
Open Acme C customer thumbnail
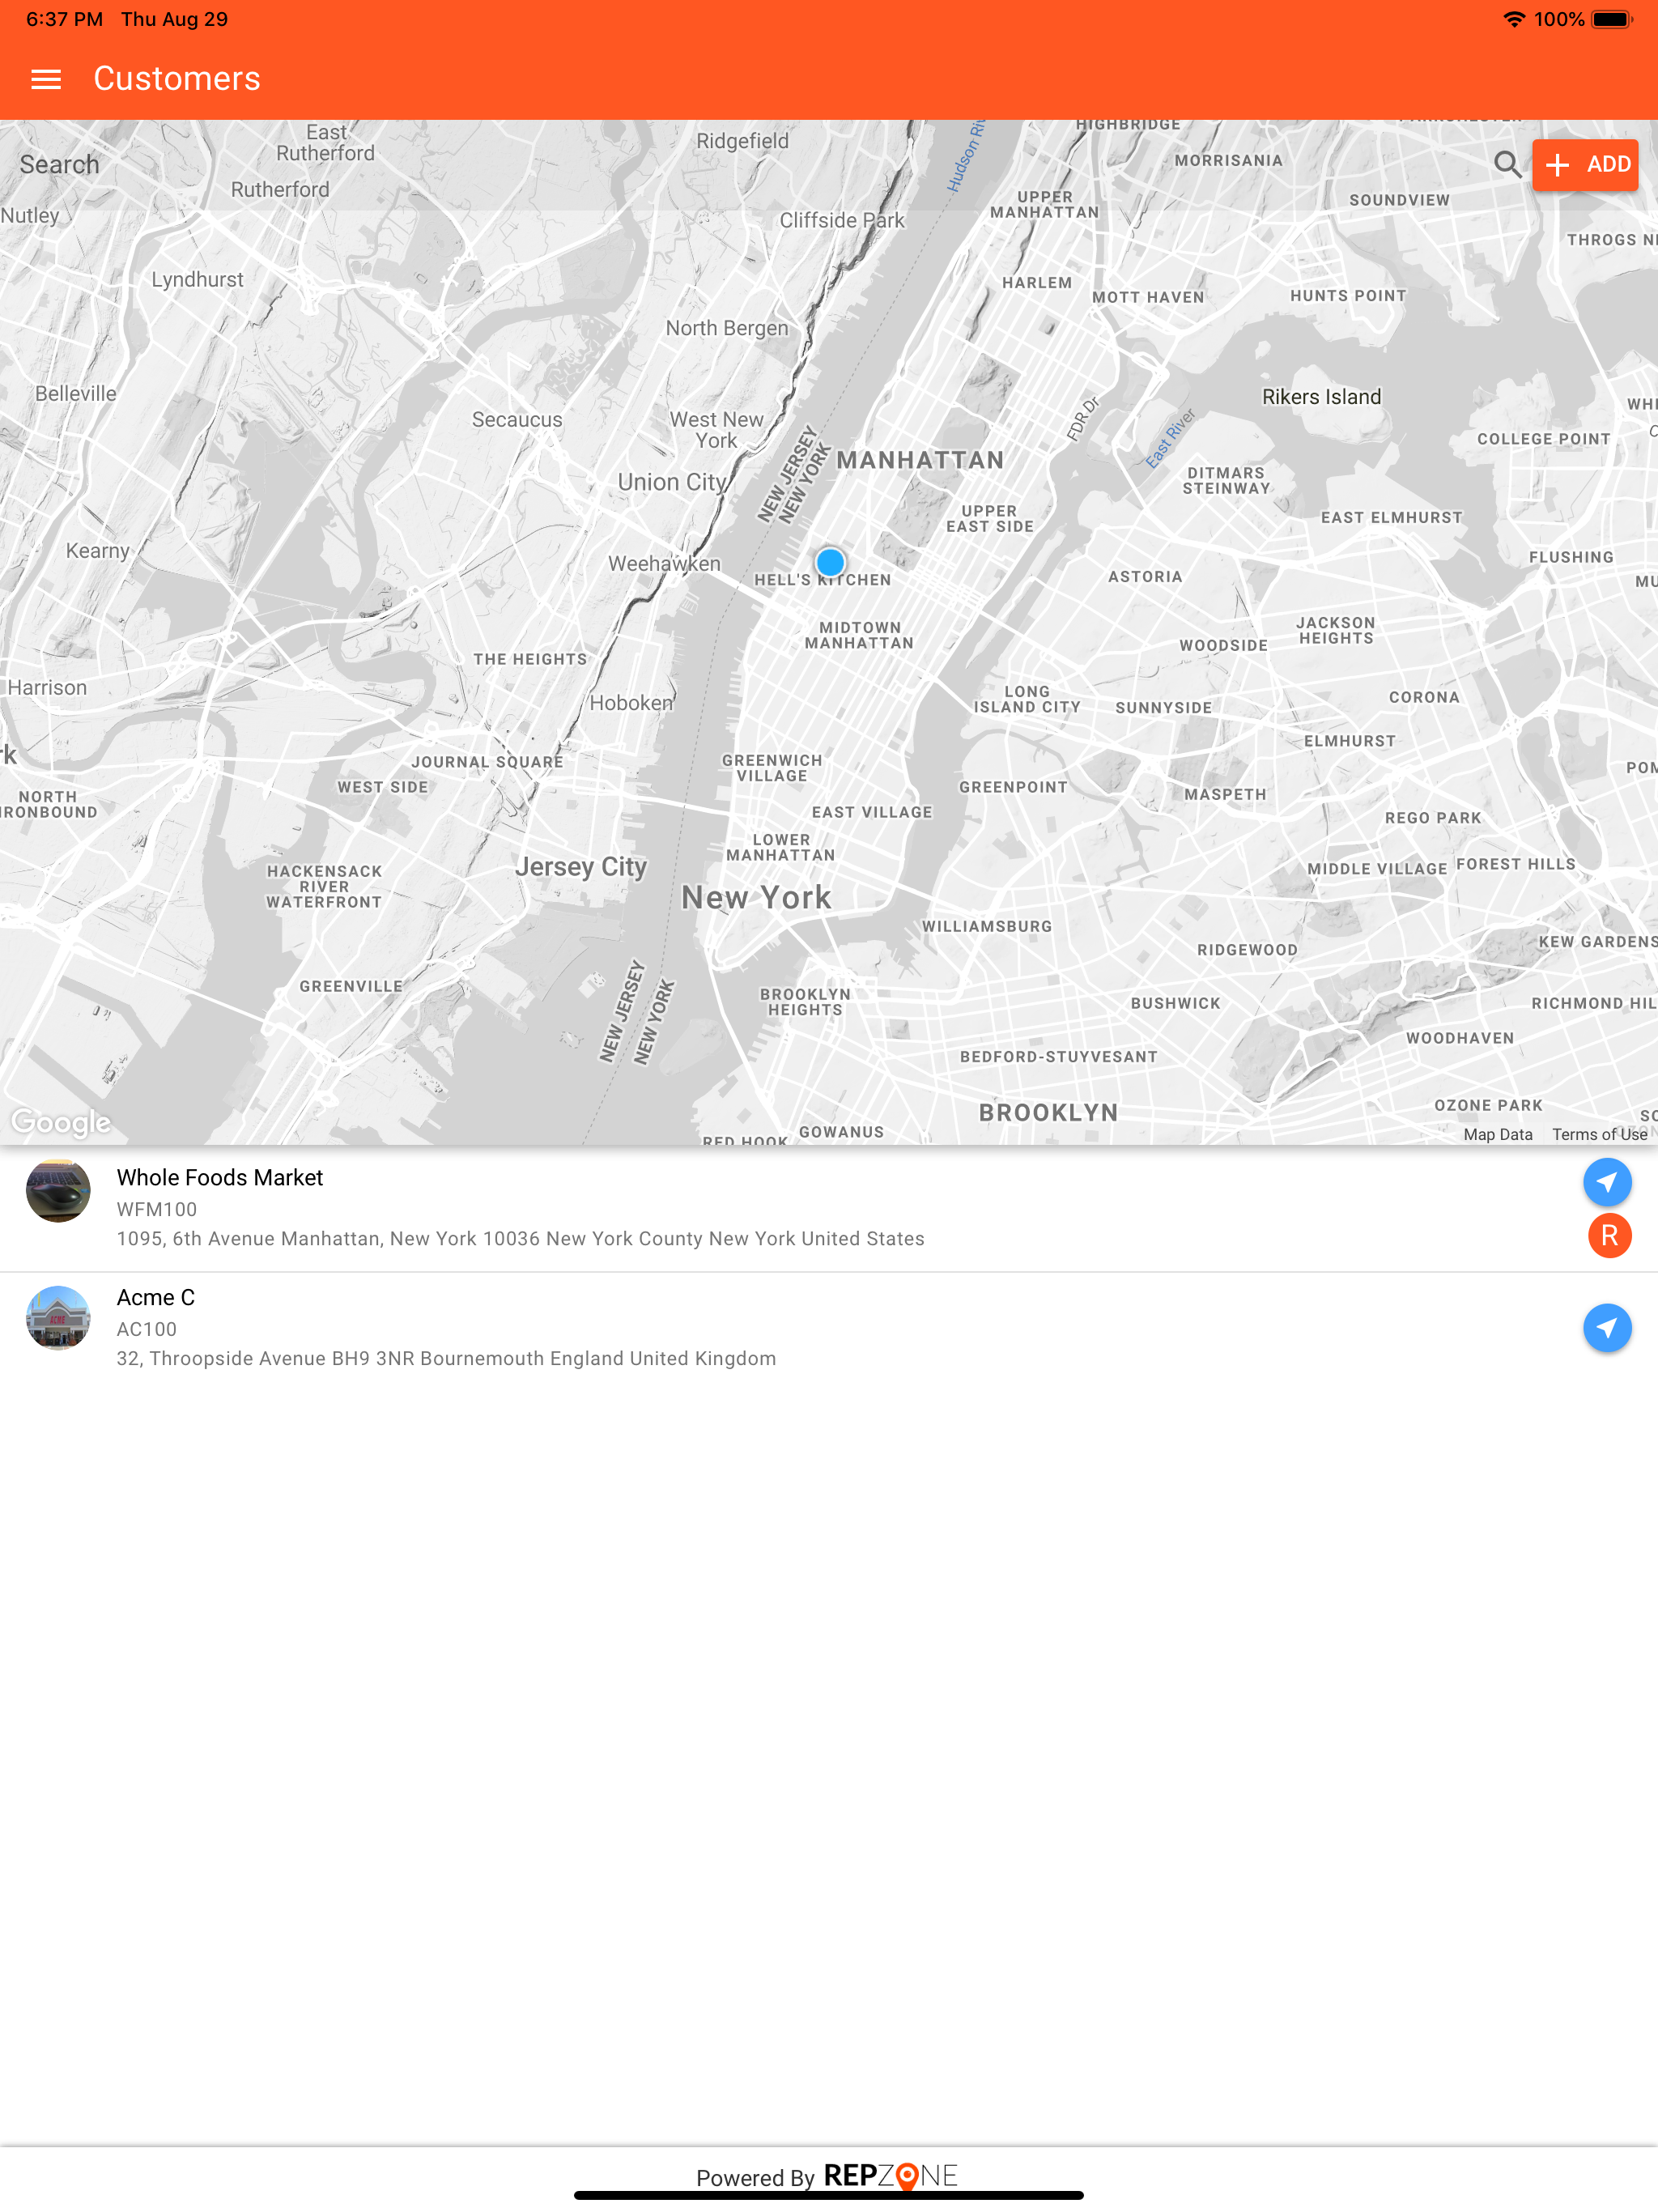[58, 1318]
